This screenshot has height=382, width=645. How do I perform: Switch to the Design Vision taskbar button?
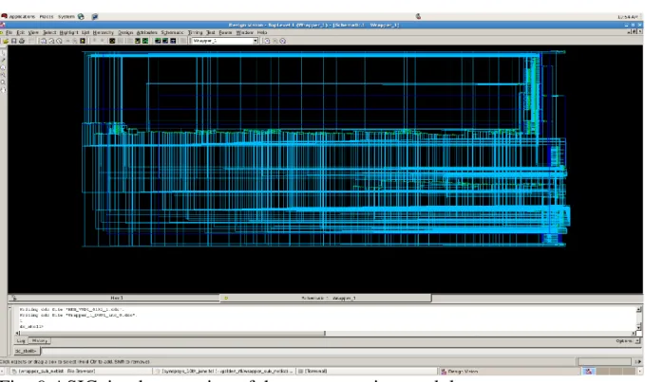pyautogui.click(x=509, y=372)
